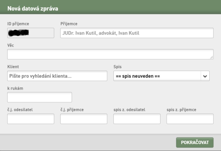This screenshot has width=221, height=151.
Task: Click the č.j. odesílatel input box
Action: (x=31, y=119)
